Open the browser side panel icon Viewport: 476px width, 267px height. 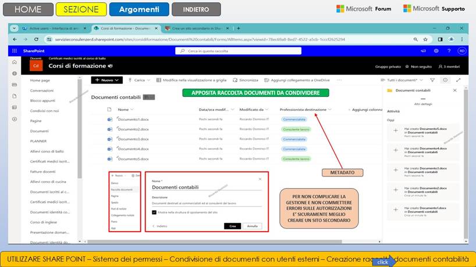(x=440, y=39)
